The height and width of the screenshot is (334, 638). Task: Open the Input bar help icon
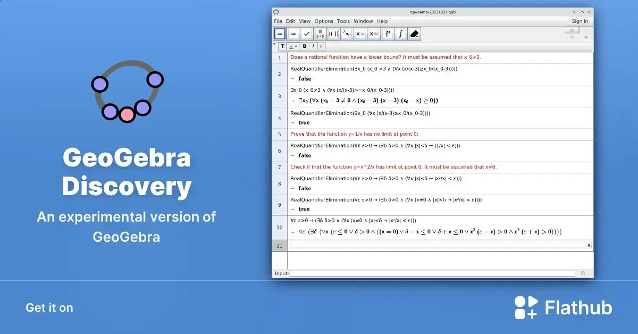[583, 274]
